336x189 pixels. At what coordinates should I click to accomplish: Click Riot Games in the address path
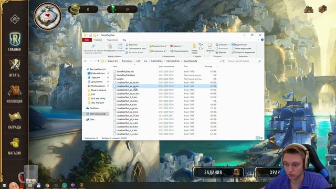point(127,61)
